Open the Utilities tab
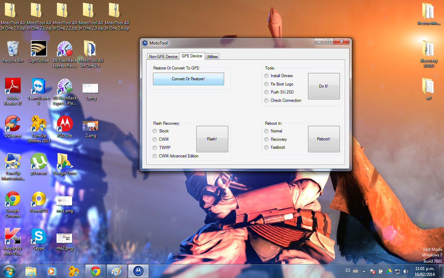This screenshot has width=444, height=278. [x=212, y=56]
